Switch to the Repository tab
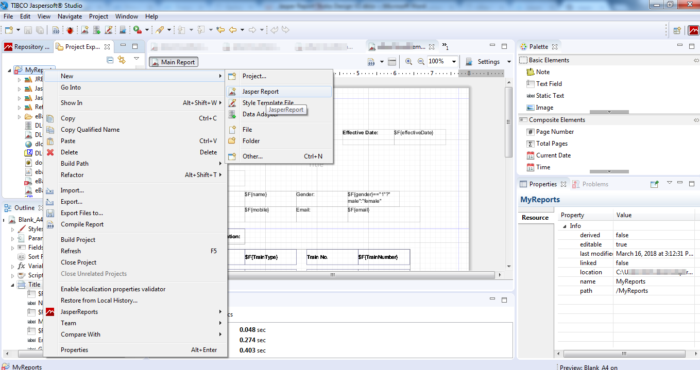 27,47
